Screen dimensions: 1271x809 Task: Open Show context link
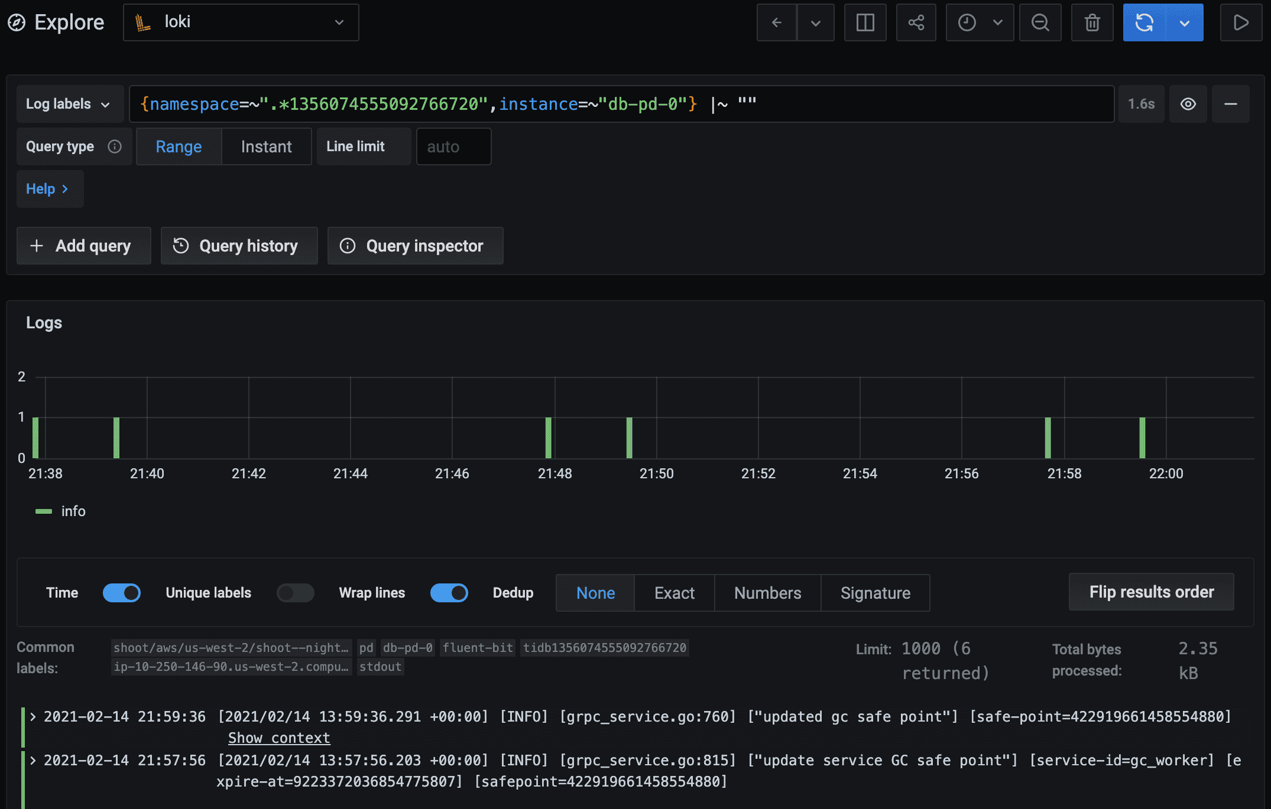point(279,738)
